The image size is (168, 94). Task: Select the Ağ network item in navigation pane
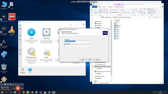(96, 81)
